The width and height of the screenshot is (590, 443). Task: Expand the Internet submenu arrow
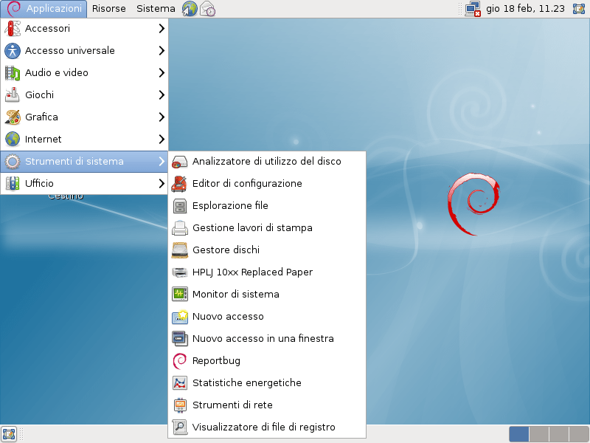(x=161, y=140)
